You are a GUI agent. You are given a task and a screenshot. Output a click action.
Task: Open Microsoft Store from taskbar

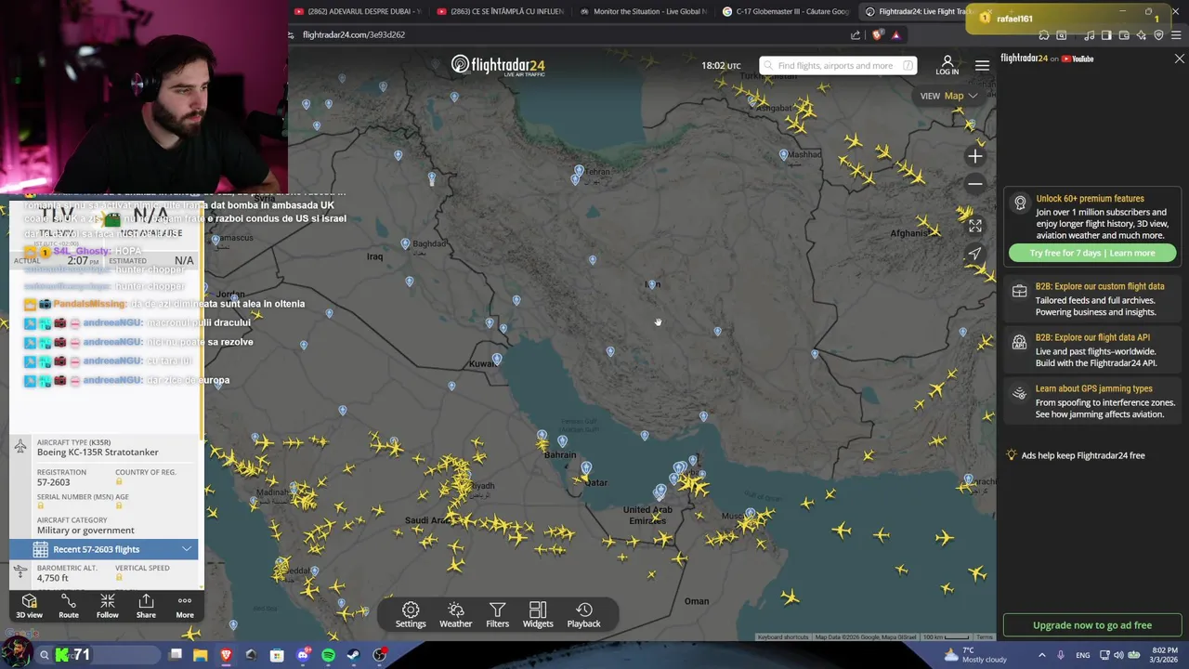(276, 655)
